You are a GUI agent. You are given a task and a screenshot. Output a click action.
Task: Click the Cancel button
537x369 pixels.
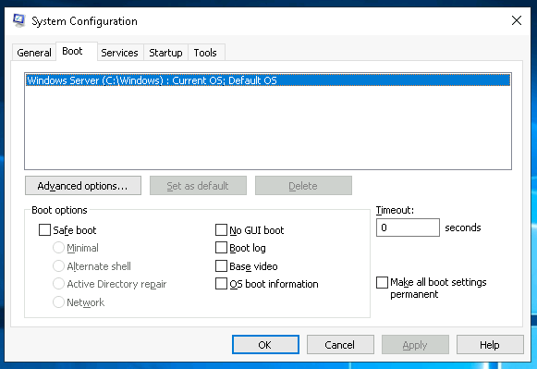340,344
